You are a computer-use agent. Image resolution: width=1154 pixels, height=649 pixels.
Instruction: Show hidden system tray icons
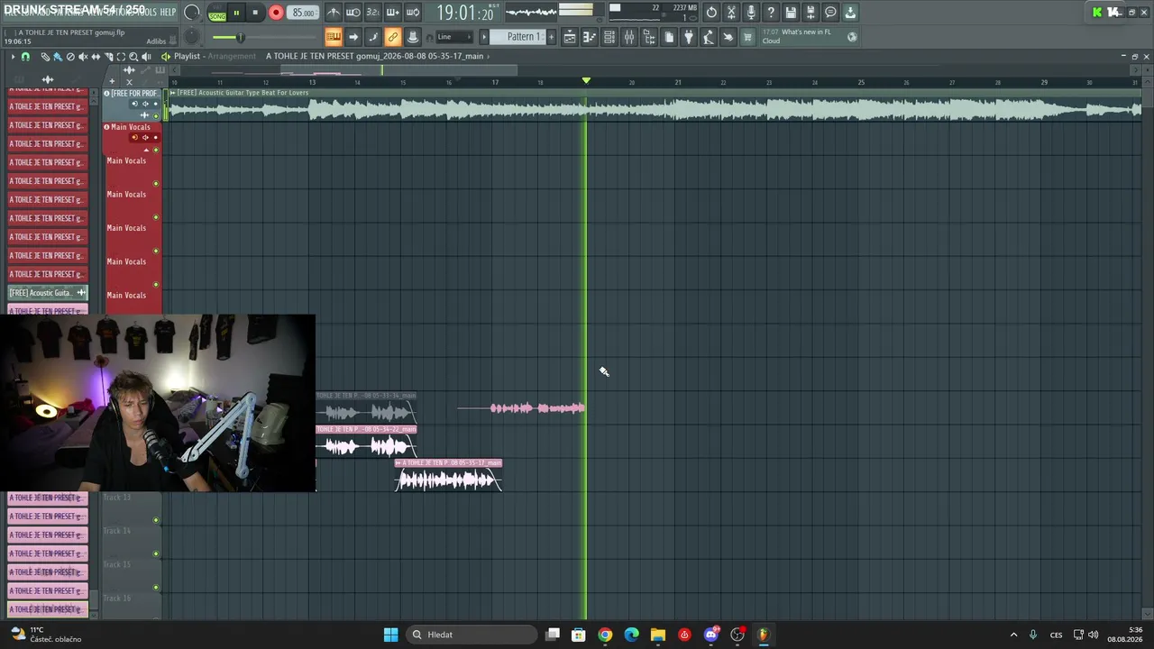click(x=1013, y=635)
